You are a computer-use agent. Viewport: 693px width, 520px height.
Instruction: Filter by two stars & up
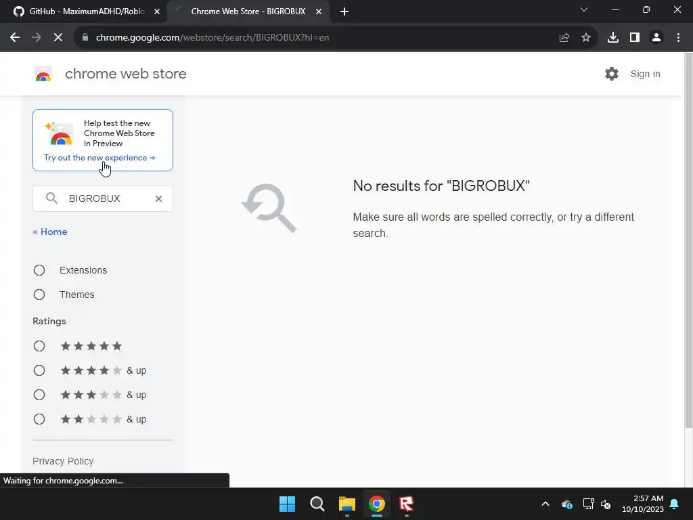tap(39, 419)
